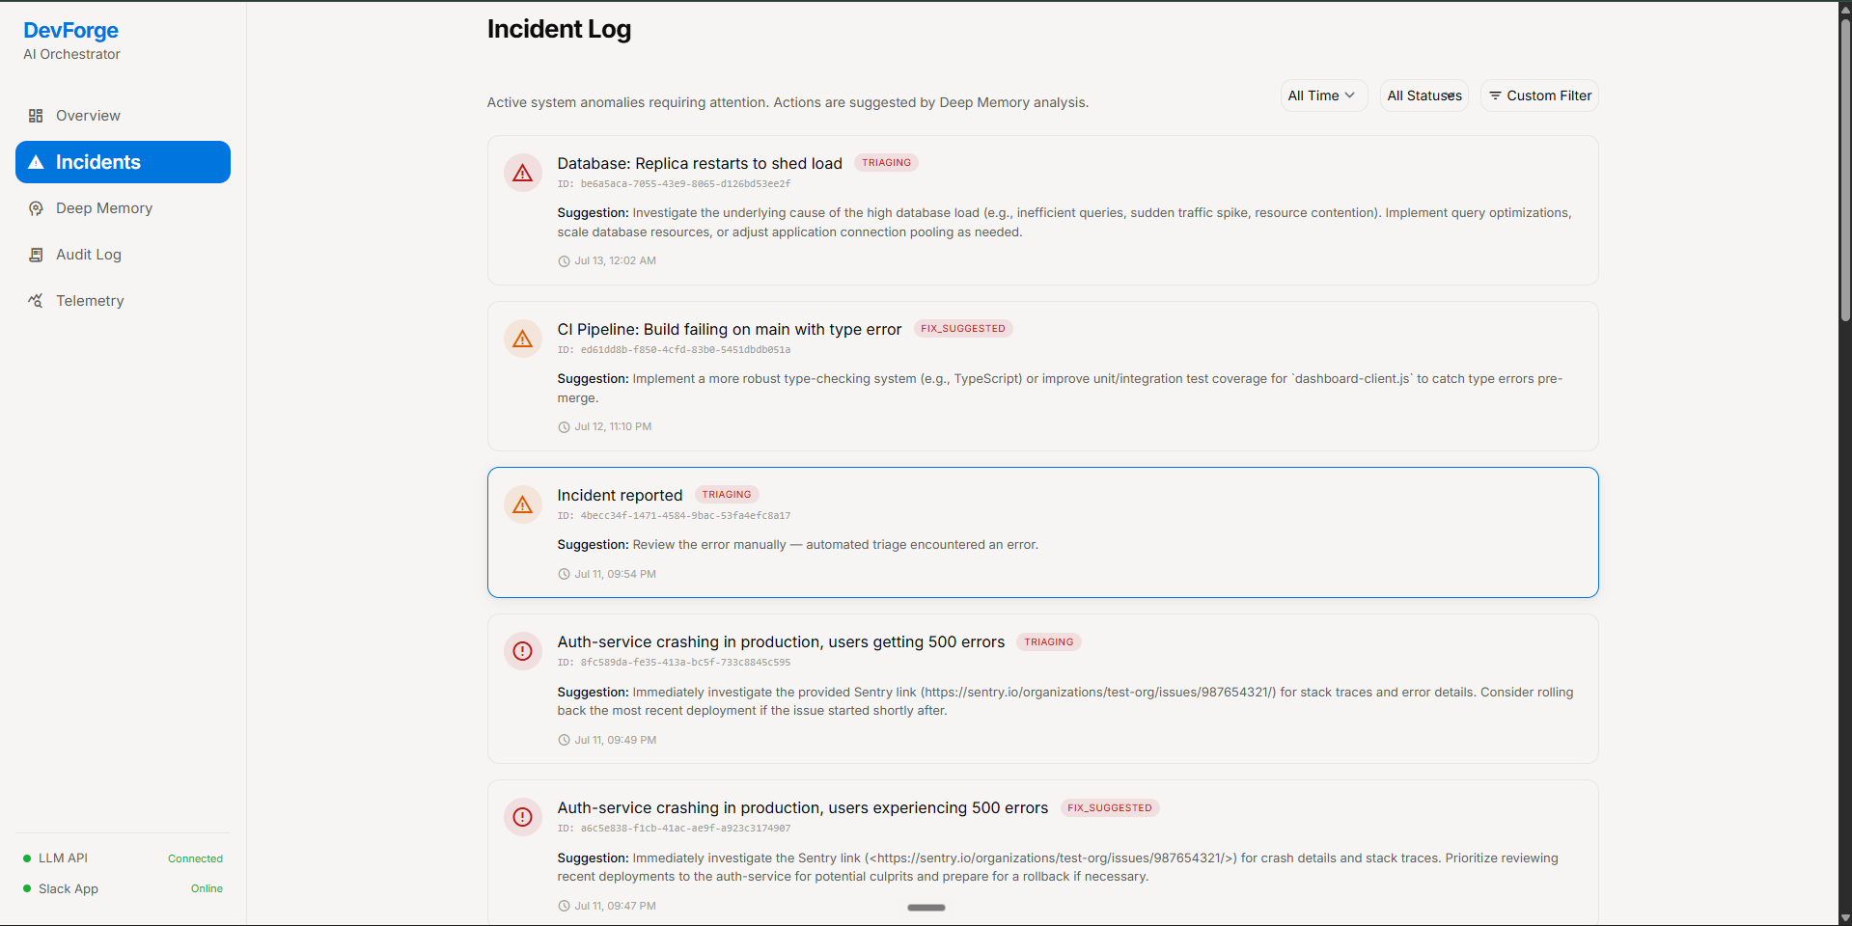This screenshot has width=1852, height=926.
Task: Click the FIX_SUGGESTED auth-service incident alert icon
Action: click(x=523, y=817)
